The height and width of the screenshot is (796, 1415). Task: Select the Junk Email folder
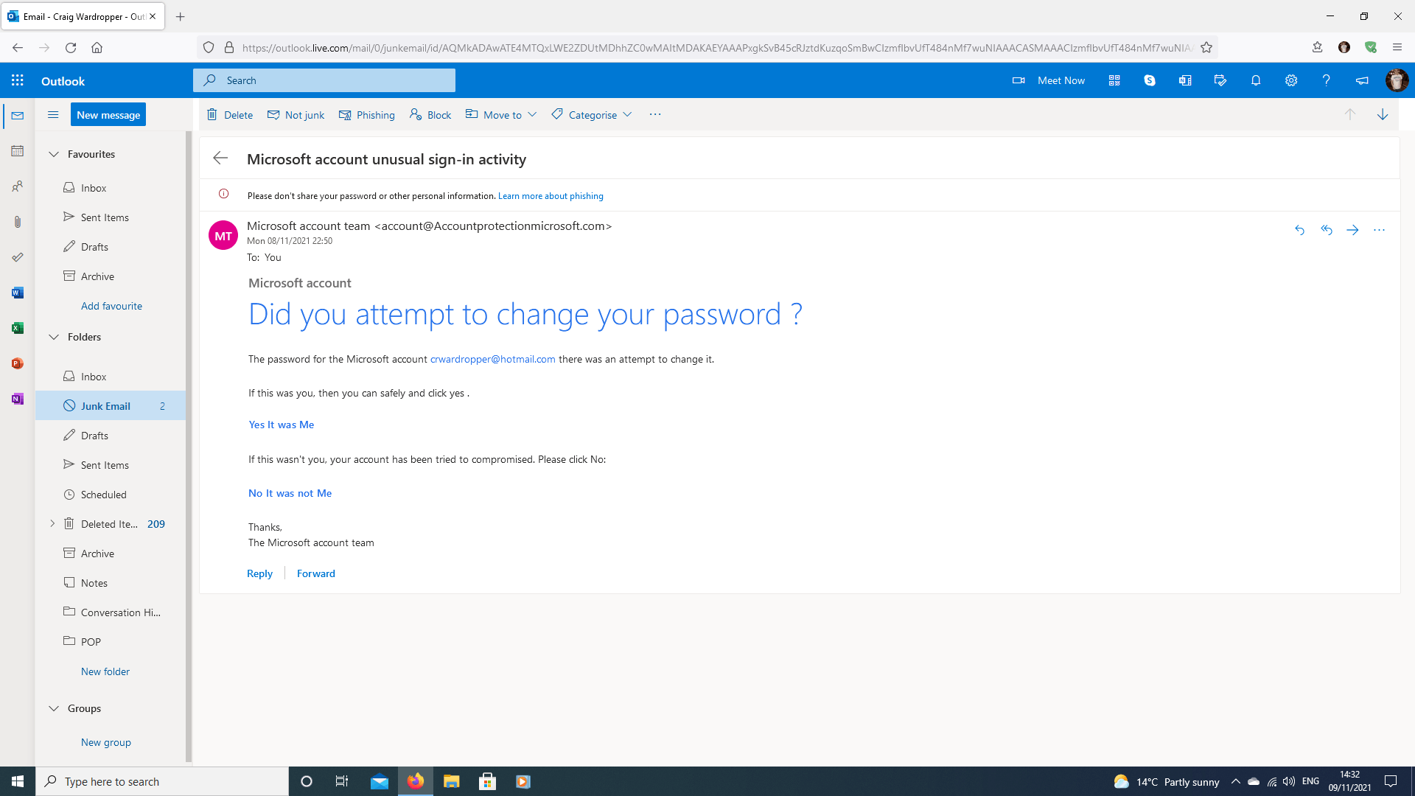105,405
